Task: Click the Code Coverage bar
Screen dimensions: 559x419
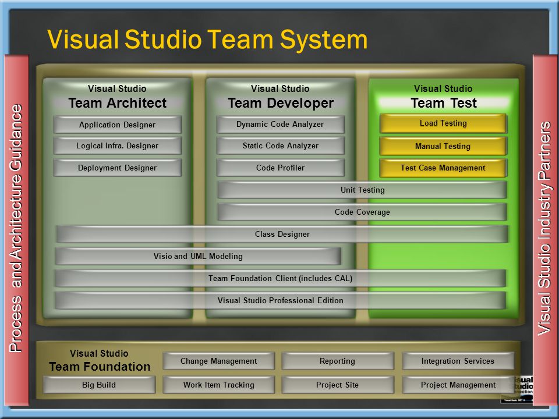Action: [x=362, y=212]
